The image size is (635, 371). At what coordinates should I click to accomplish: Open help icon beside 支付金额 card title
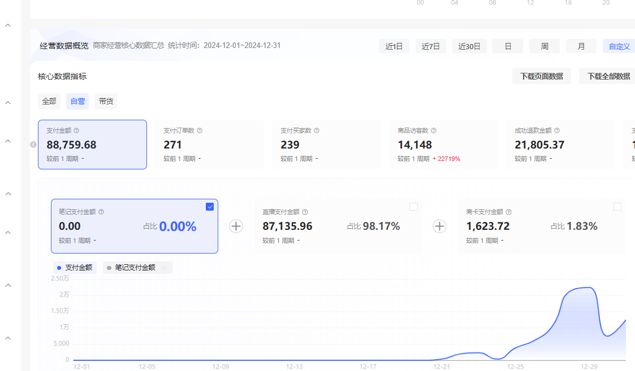[x=76, y=130]
